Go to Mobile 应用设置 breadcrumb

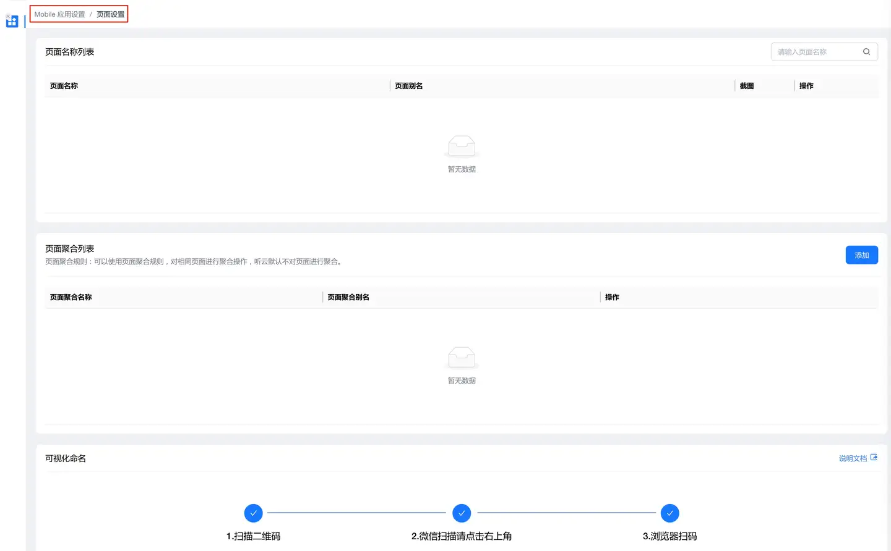(x=59, y=14)
